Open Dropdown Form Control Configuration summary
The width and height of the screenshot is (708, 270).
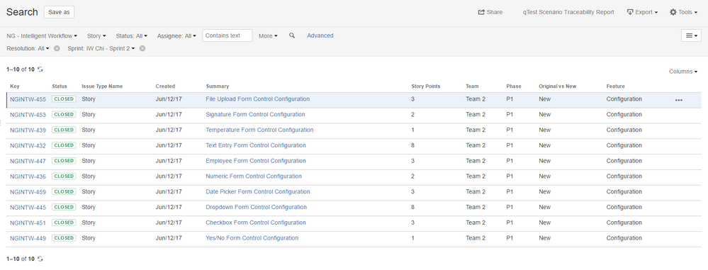(257, 207)
